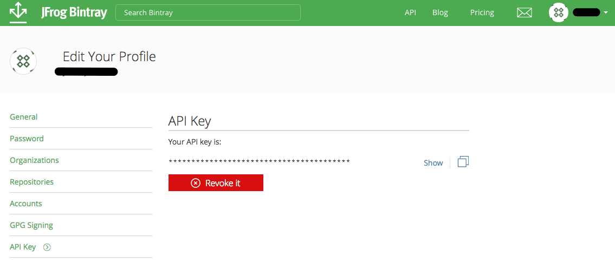Expand the user account dropdown arrow
The height and width of the screenshot is (268, 615).
click(x=606, y=12)
